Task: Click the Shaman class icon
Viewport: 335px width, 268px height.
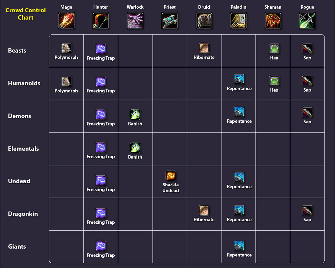Action: pyautogui.click(x=273, y=20)
